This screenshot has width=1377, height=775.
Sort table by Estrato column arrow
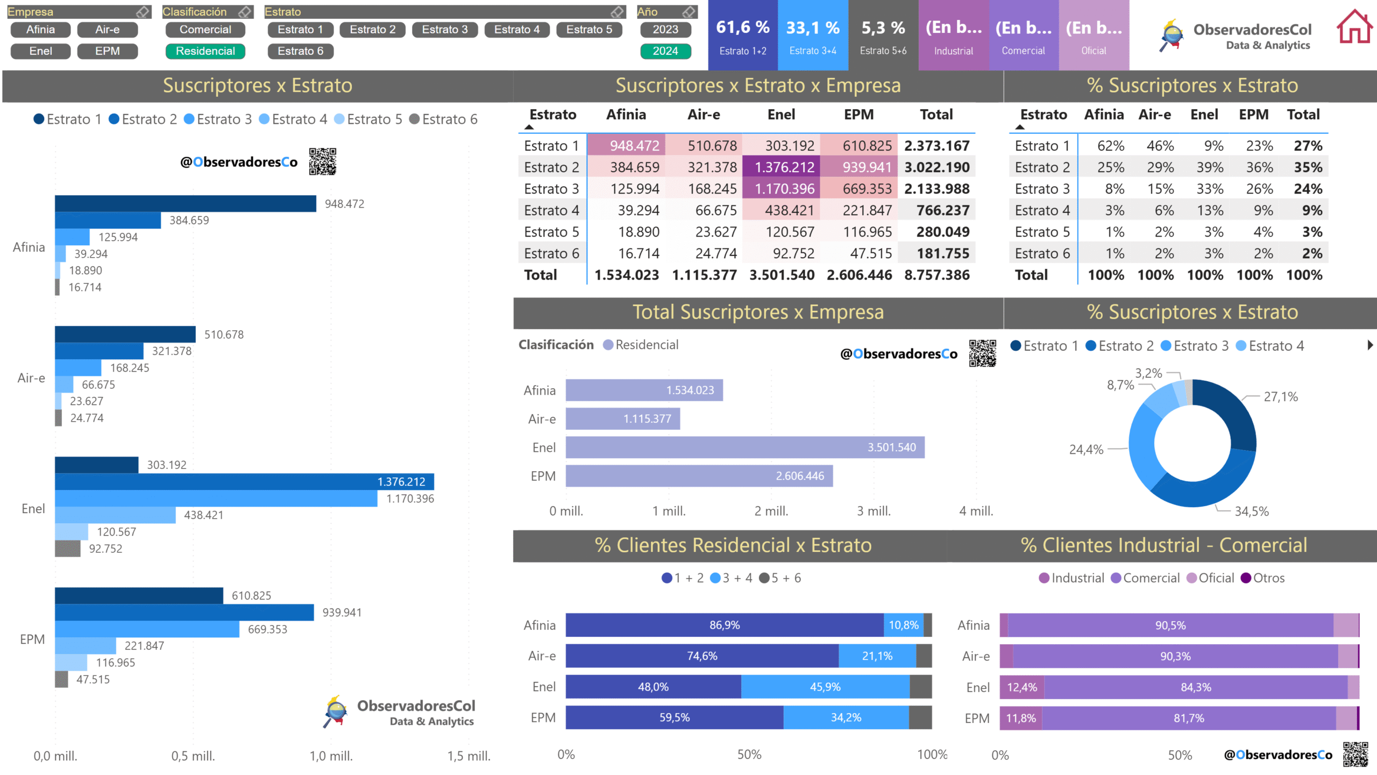(x=529, y=127)
